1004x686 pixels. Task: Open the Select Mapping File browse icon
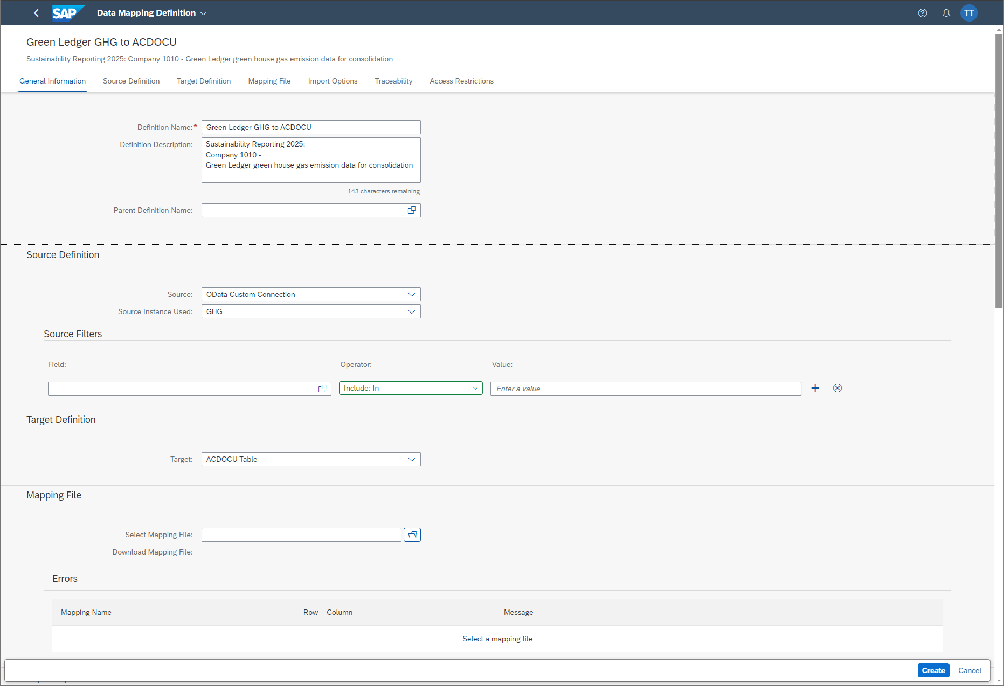(x=412, y=534)
